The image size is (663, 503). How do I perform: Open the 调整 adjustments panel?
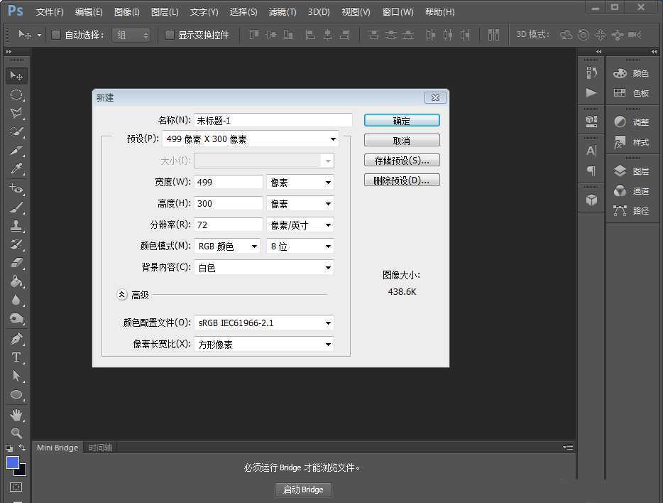click(x=637, y=121)
